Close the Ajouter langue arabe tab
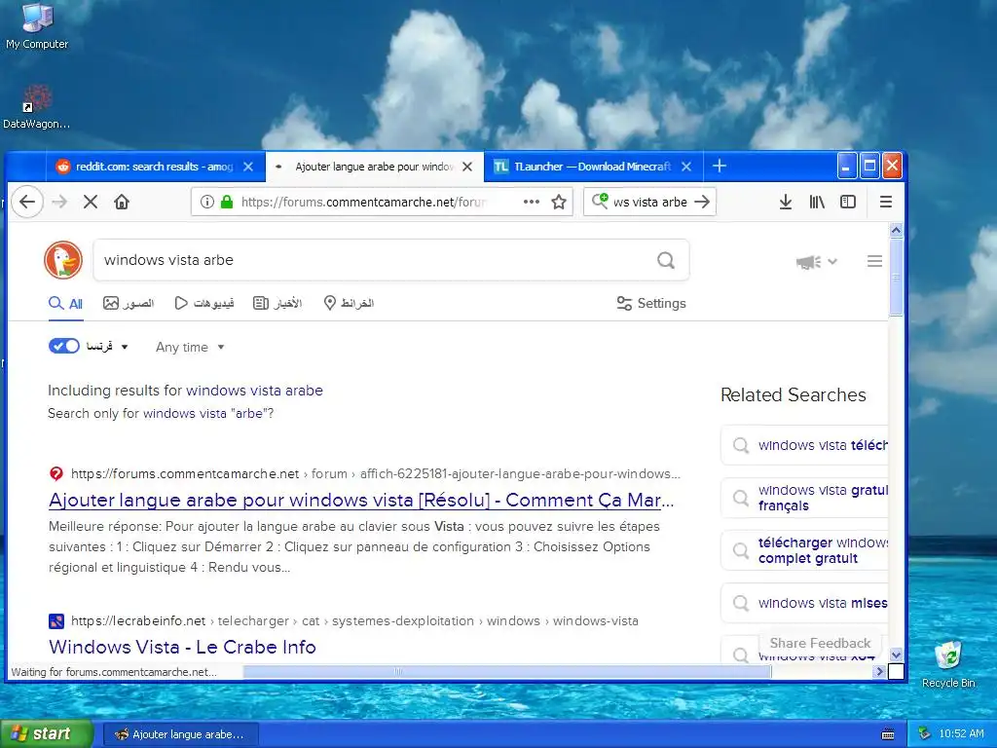 coord(467,167)
